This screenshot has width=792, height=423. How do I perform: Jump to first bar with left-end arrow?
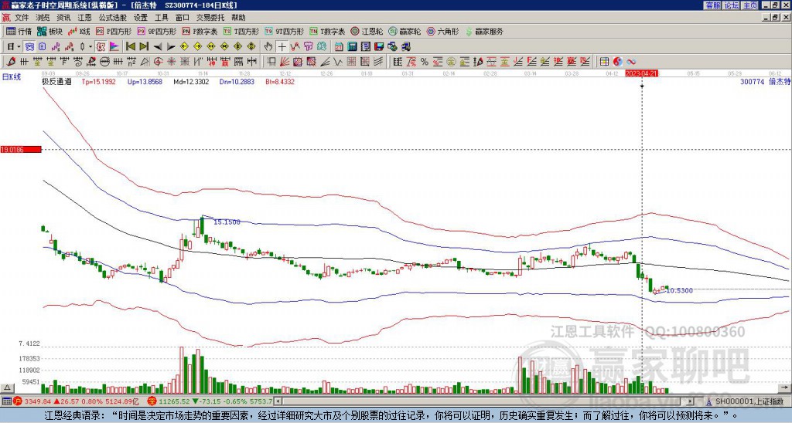click(130, 47)
